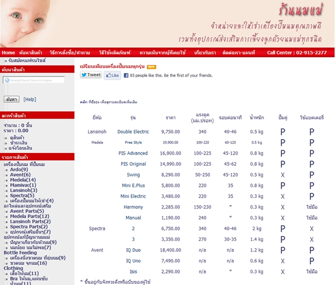The image size is (336, 285).
Task: Click the Free Style model link
Action: click(x=133, y=142)
